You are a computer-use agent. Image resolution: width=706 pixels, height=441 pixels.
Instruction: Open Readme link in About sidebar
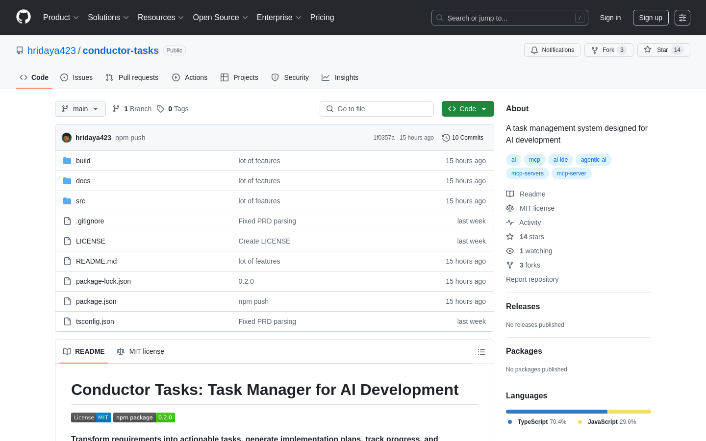point(526,194)
